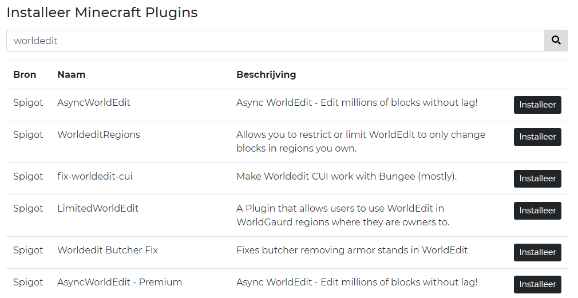Click the AsyncWorldEdit - Premium plugin name
Screen dimensions: 578x298
pyautogui.click(x=120, y=282)
